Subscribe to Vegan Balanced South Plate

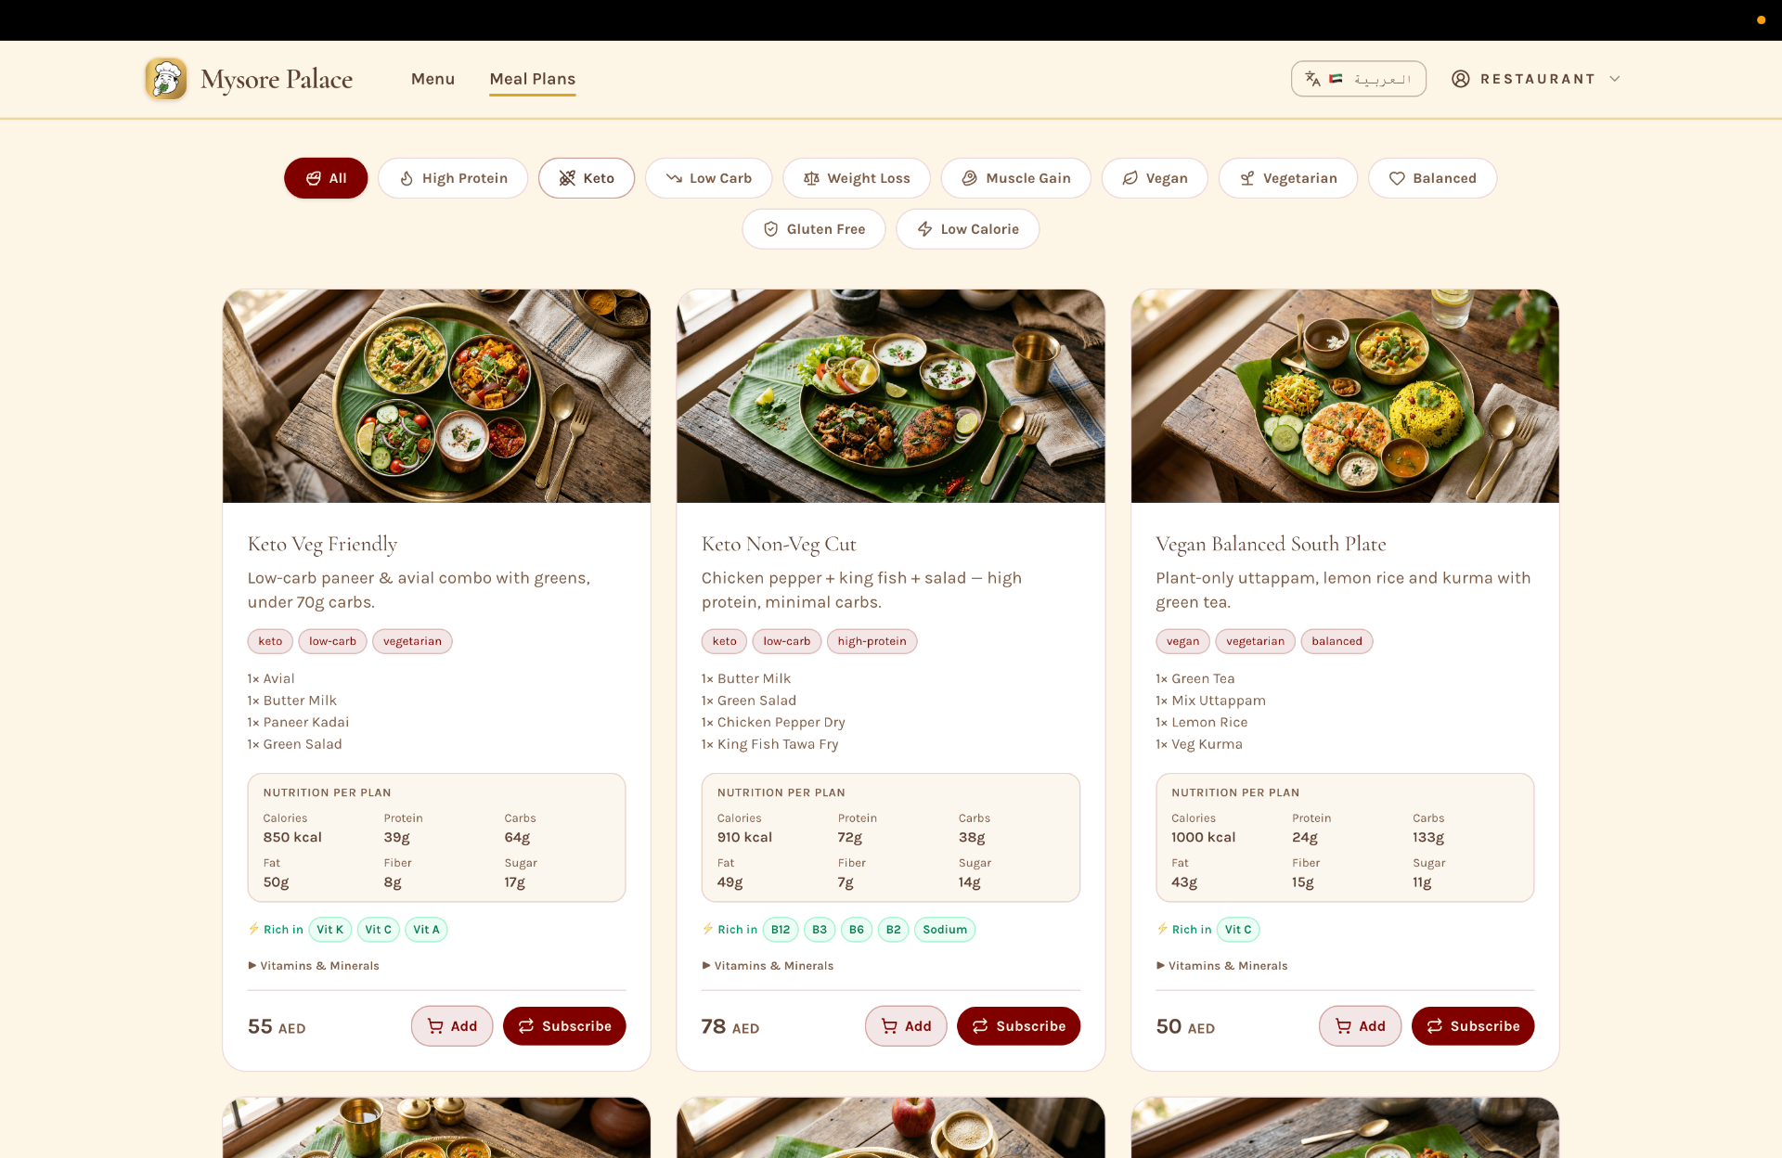(x=1473, y=1026)
